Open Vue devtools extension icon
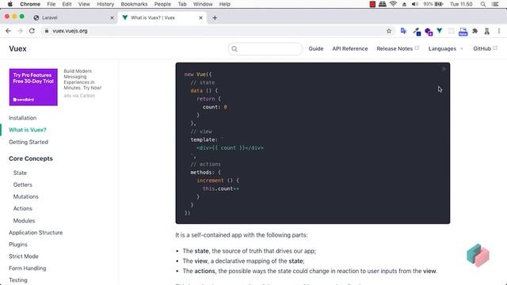This screenshot has width=507, height=285. (x=440, y=31)
